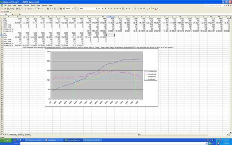Viewport: 232px width, 145px height.
Task: Select the empty highlighted cell in column N
Action: pos(110,35)
